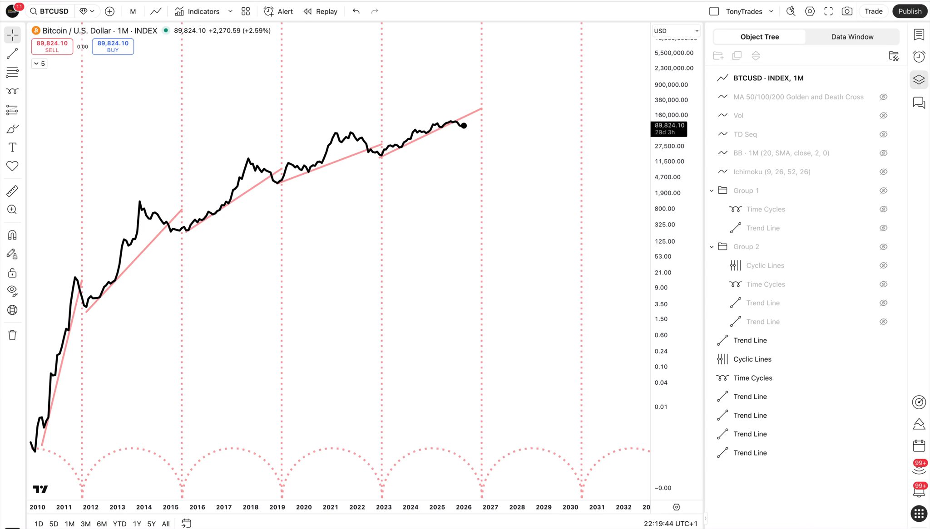Screen dimensions: 930x529
Task: Open the M timeframe interval selector
Action: (133, 11)
